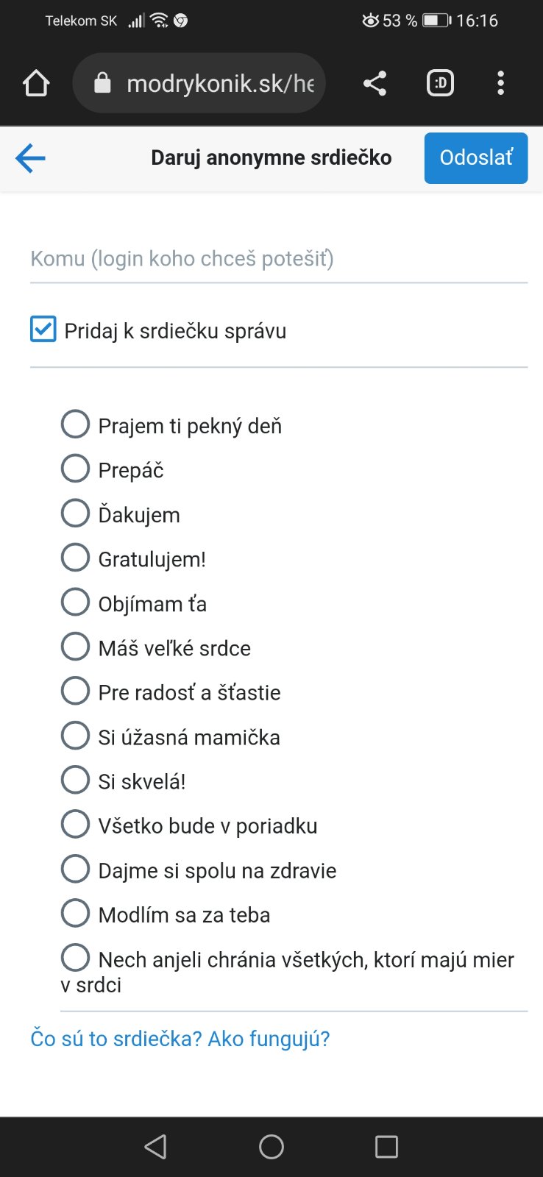Select 'Prepáč' message radio button

[x=75, y=469]
